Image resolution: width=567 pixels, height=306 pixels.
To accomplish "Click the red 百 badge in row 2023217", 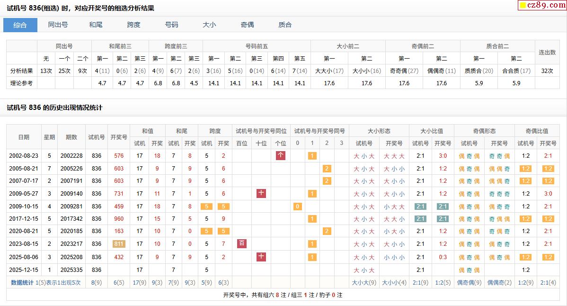I will 242,243.
